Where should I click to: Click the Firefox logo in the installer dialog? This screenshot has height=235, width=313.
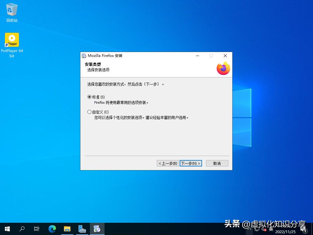tap(223, 68)
